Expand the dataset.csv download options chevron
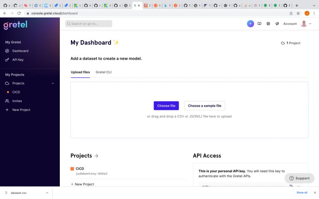Viewport: 319px width, 199px height. 47,193
